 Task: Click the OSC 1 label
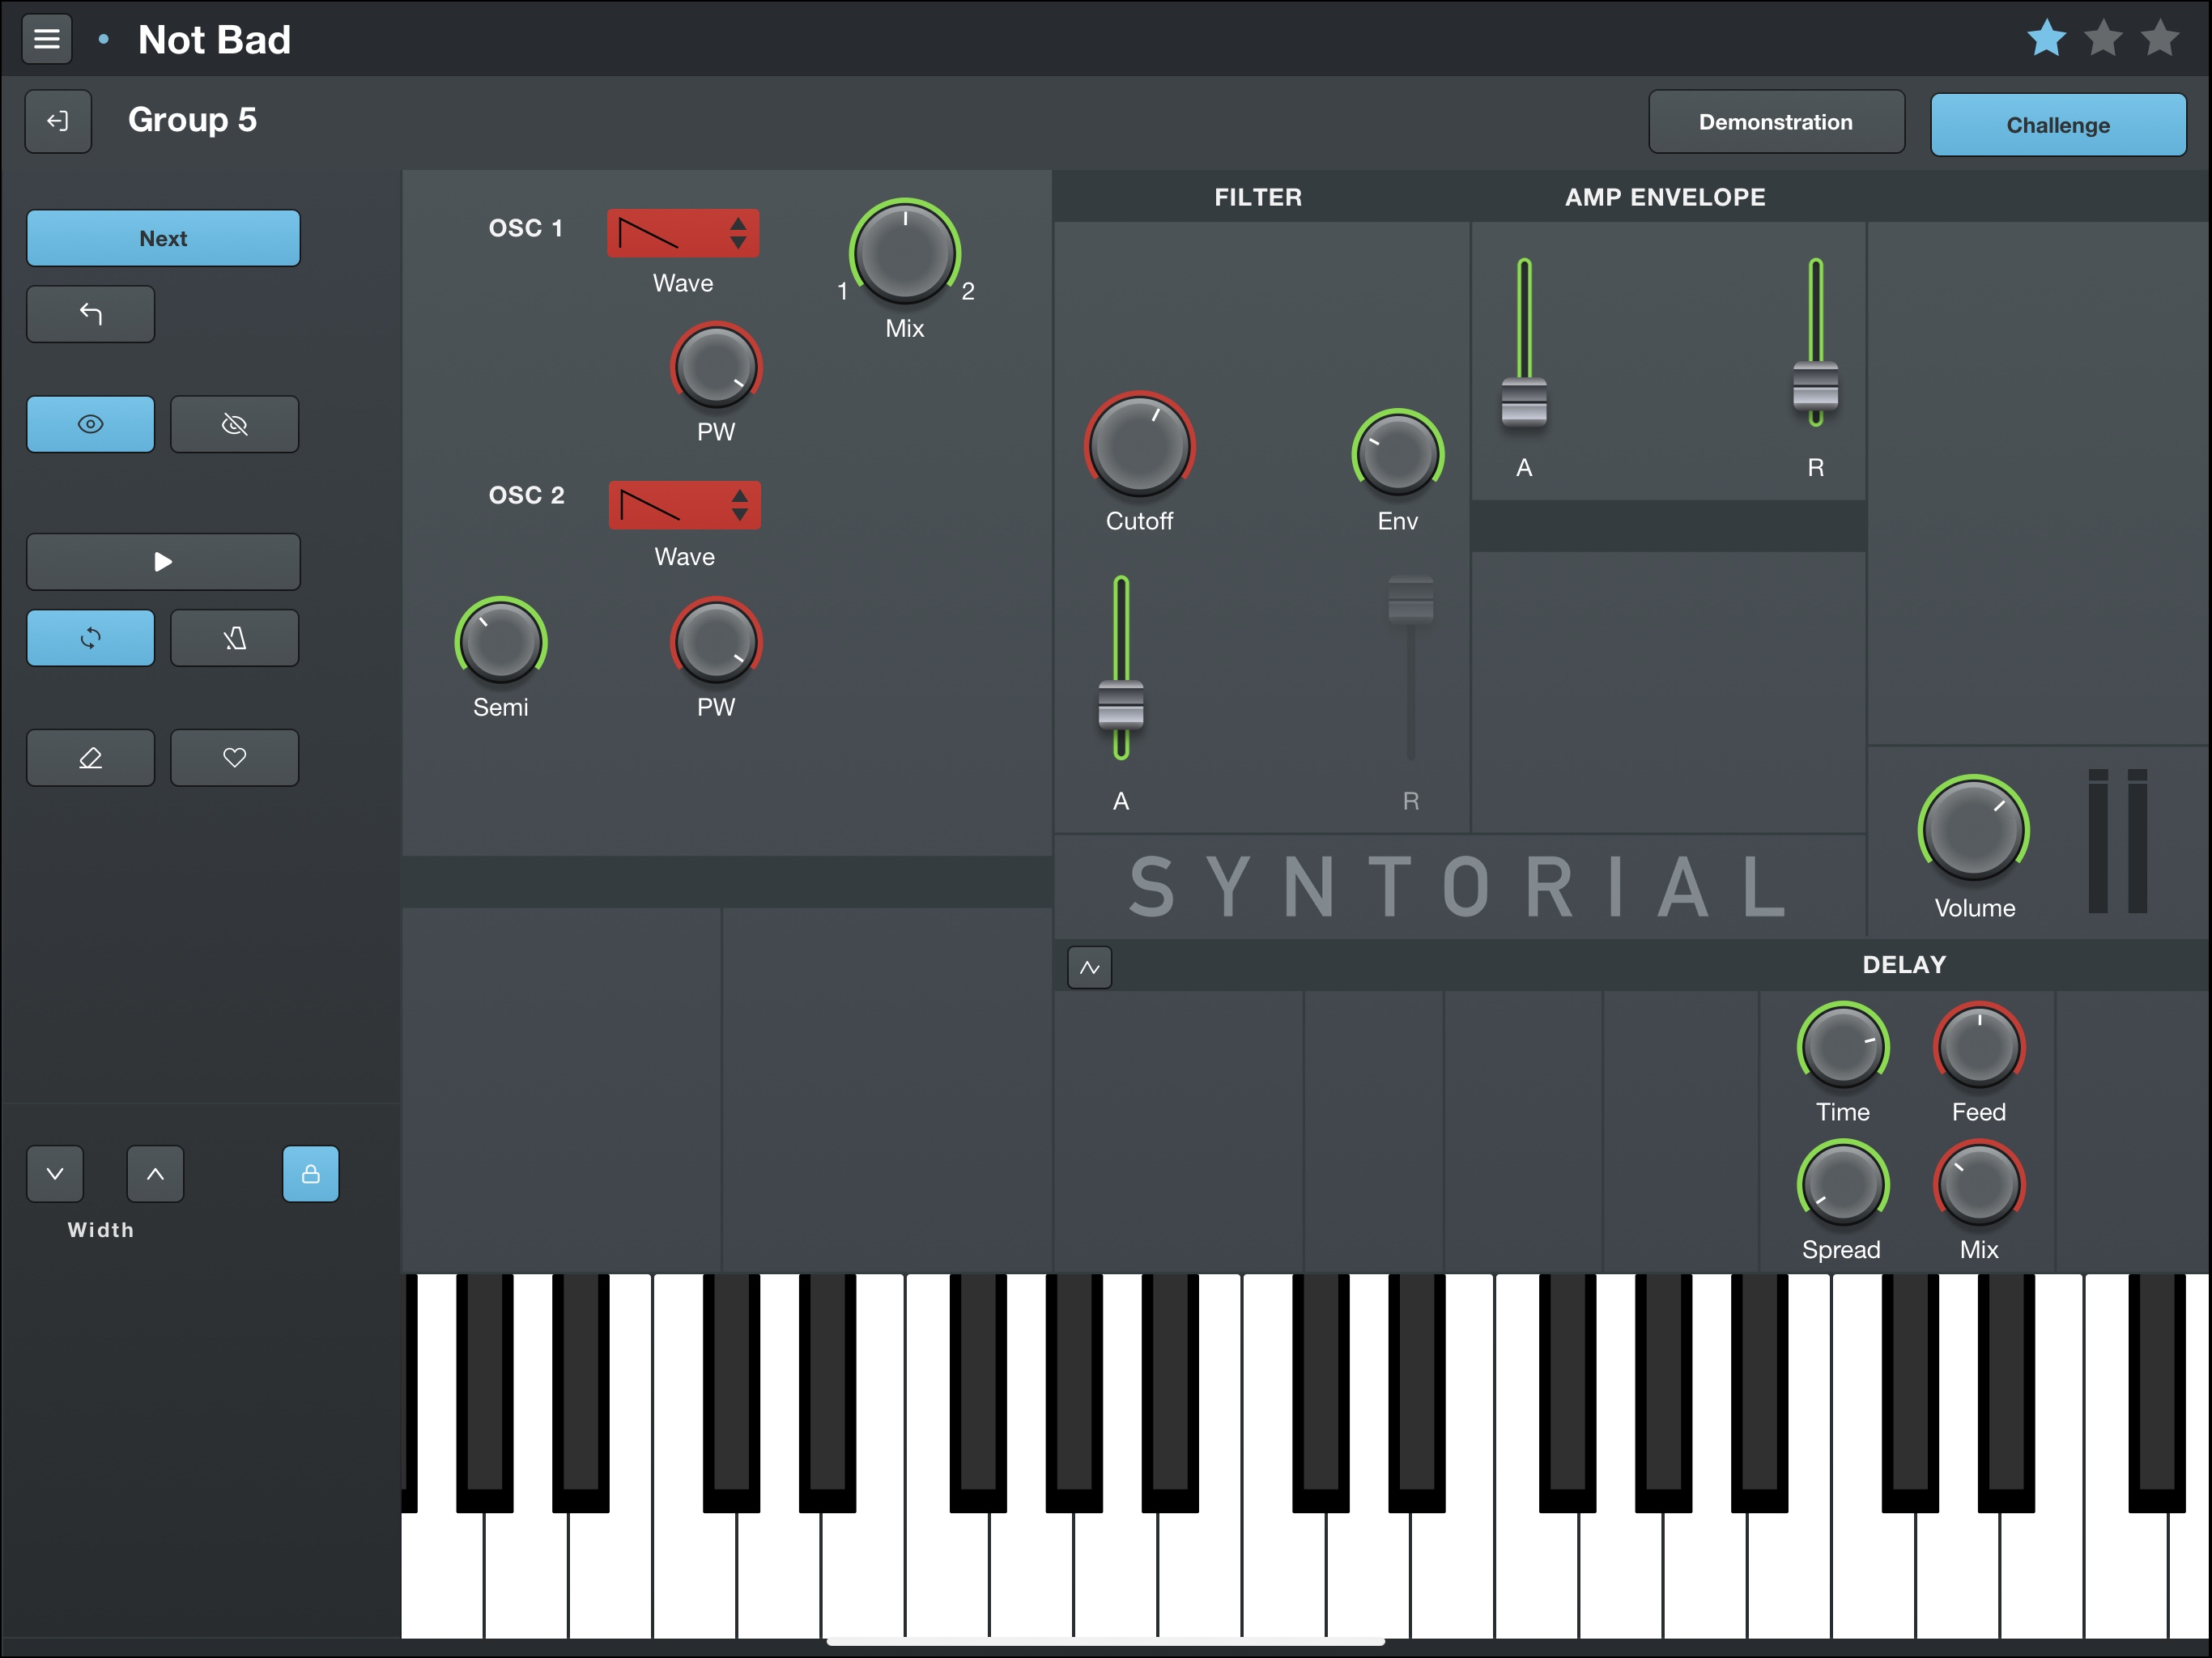(526, 228)
